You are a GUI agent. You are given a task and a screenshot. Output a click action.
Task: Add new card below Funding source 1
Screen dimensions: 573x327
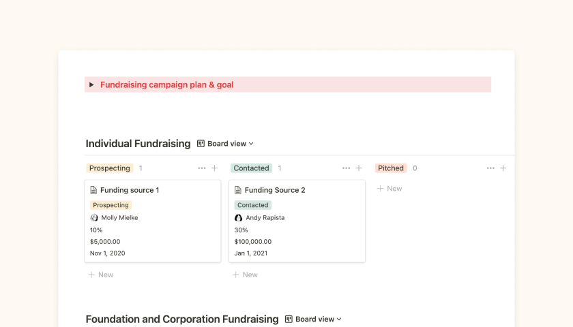[x=101, y=275]
